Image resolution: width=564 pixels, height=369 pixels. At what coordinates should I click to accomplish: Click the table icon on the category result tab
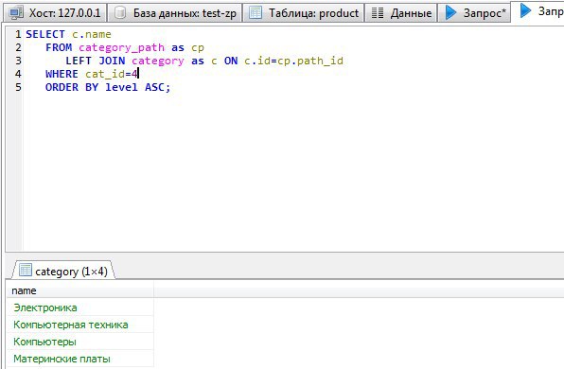click(x=26, y=270)
